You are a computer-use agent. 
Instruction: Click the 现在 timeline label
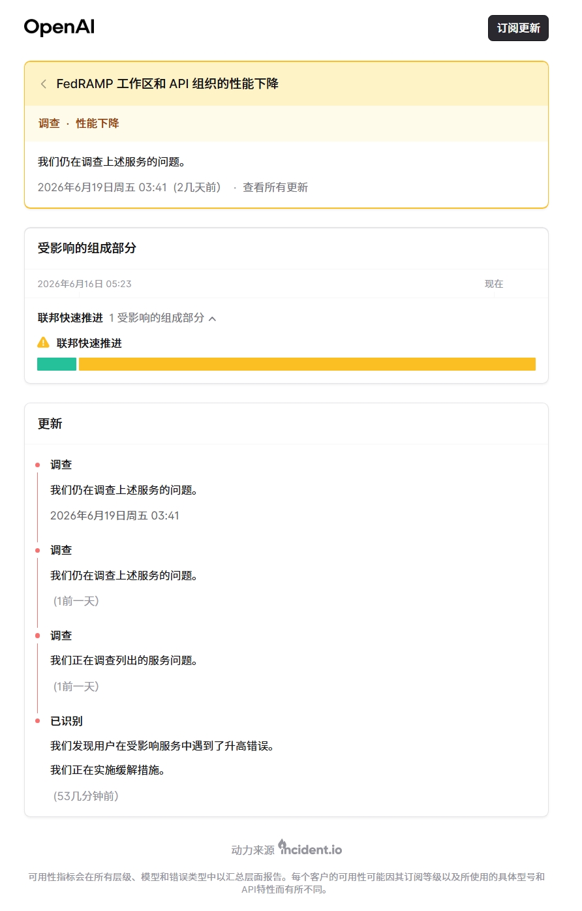coord(494,284)
